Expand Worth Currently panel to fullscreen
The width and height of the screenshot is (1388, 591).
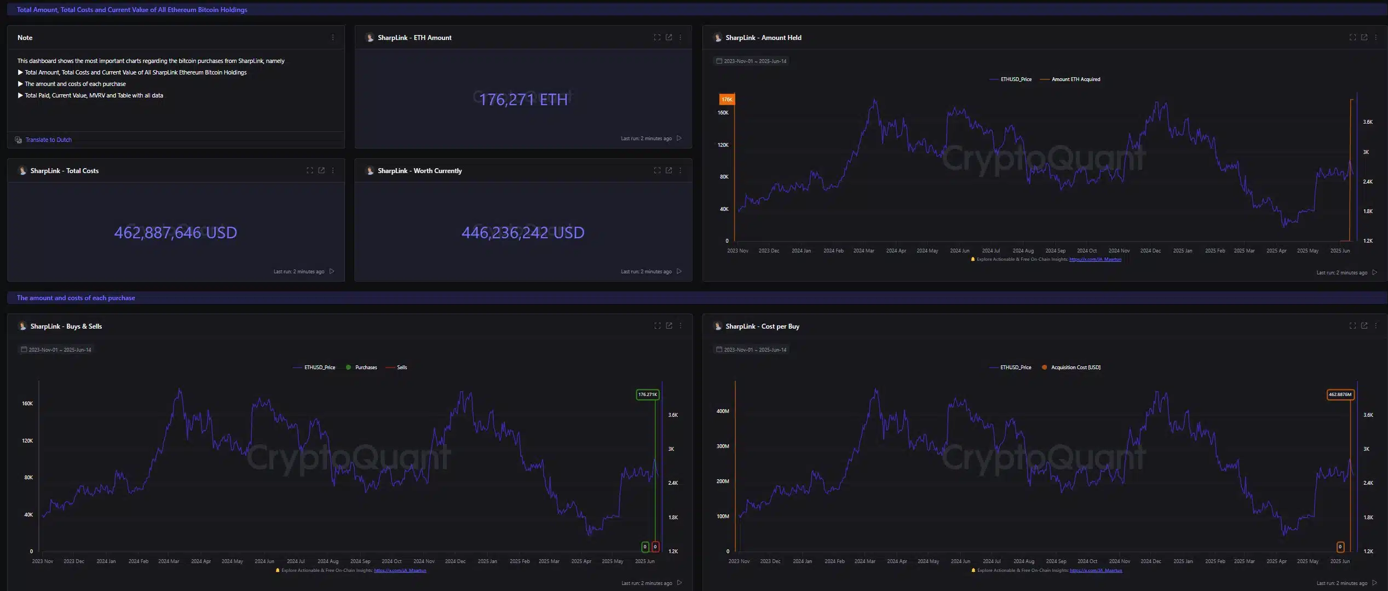click(657, 170)
